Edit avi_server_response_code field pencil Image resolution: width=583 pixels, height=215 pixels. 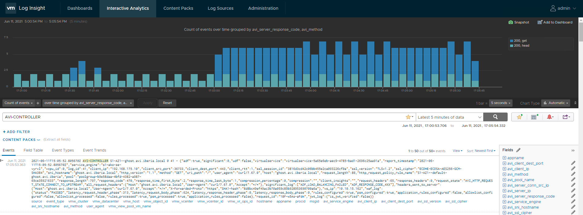(x=573, y=196)
